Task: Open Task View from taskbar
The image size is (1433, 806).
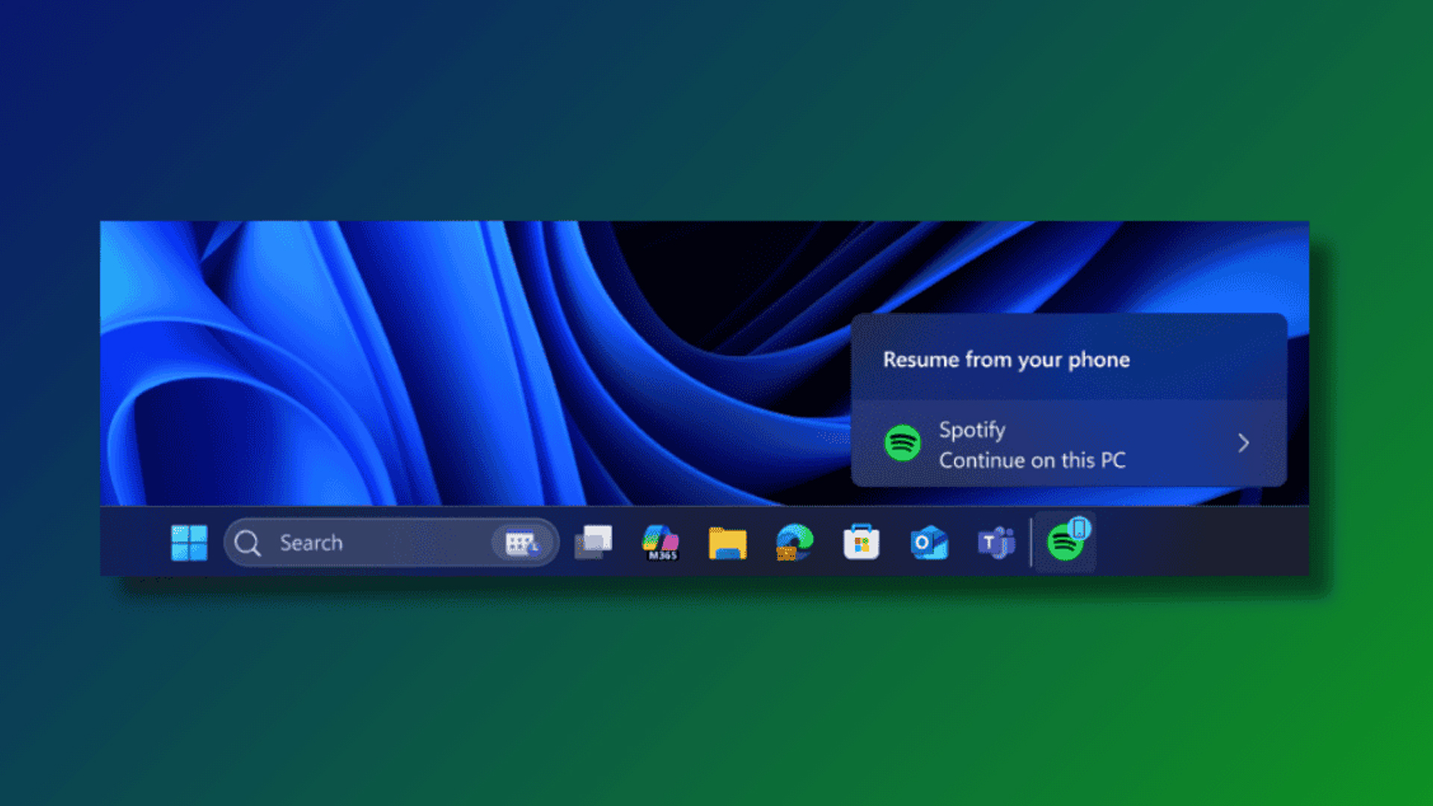Action: pyautogui.click(x=593, y=543)
